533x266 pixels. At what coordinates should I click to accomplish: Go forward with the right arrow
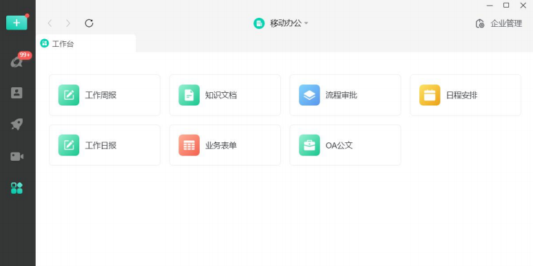[68, 23]
